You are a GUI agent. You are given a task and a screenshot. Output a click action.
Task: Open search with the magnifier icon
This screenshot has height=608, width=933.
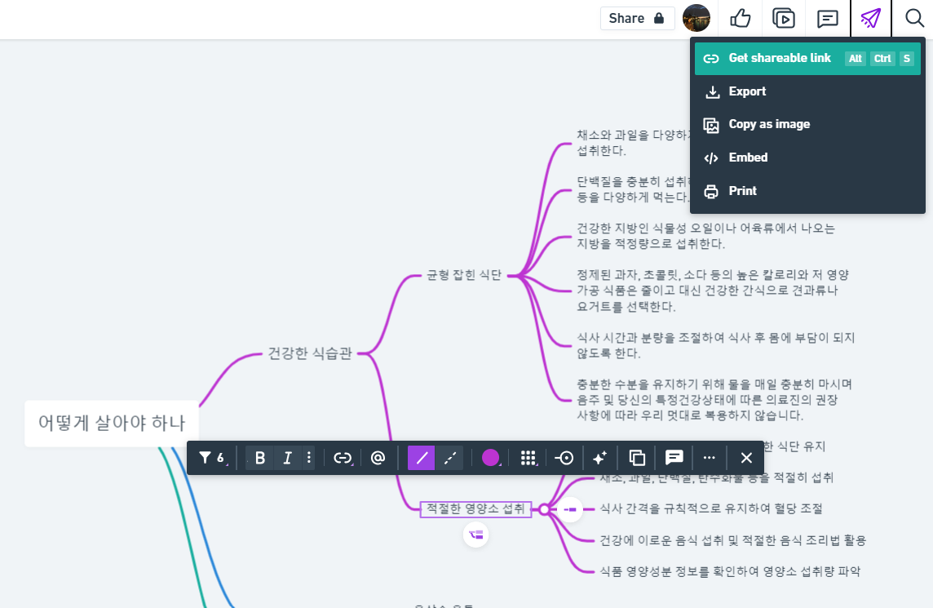(x=914, y=18)
